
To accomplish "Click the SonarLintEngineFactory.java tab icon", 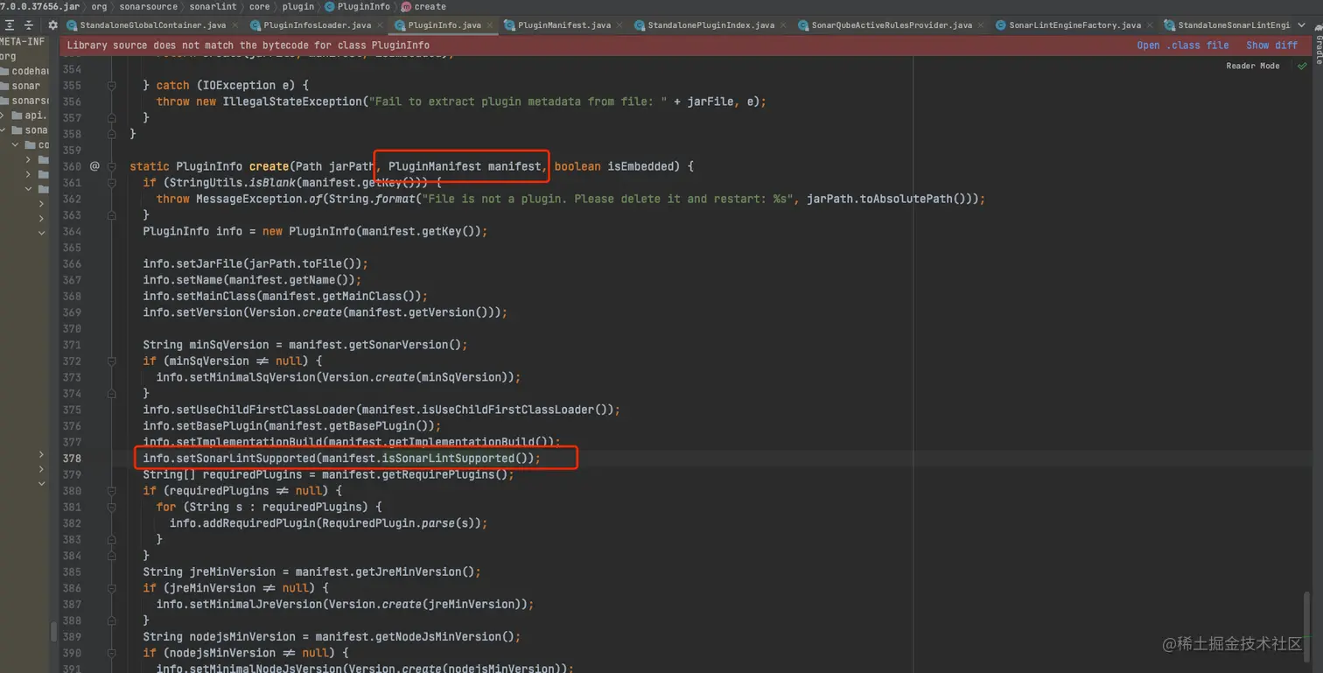I will [x=1000, y=25].
